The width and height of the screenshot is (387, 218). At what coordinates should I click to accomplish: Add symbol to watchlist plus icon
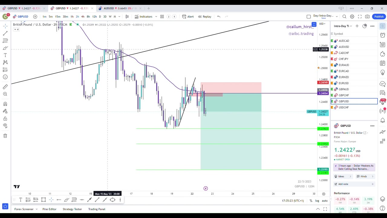coord(357,26)
